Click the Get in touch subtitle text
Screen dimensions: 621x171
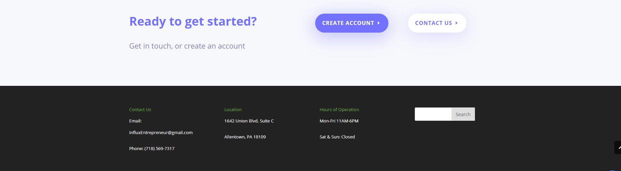(187, 46)
